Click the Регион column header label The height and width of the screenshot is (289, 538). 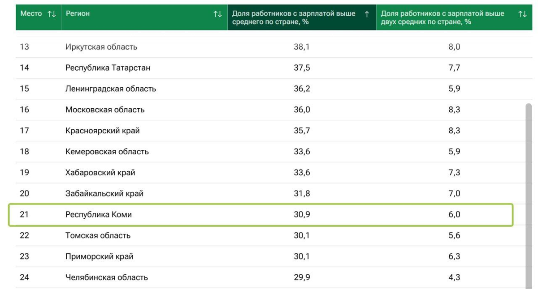click(78, 14)
